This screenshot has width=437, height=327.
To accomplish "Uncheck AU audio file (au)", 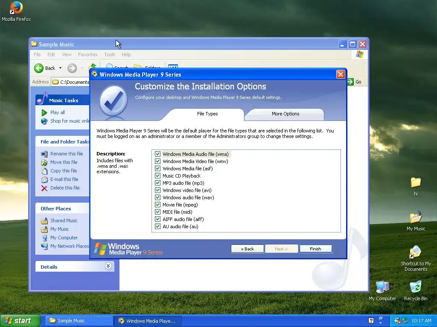I will pyautogui.click(x=157, y=227).
